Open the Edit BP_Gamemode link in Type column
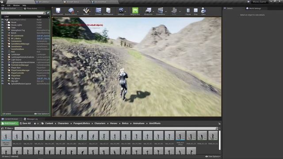Image resolution: width=283 pixels, height=159 pixels. click(43, 36)
